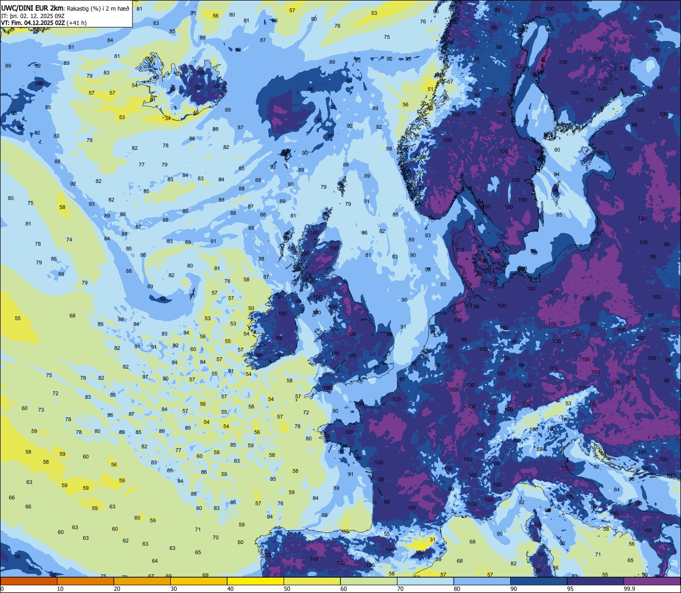Click the humidity value '70' in the Atlantic
This screenshot has height=593, width=681.
click(x=215, y=538)
